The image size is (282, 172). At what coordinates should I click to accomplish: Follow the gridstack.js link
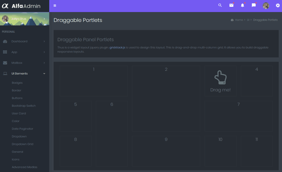(x=117, y=47)
